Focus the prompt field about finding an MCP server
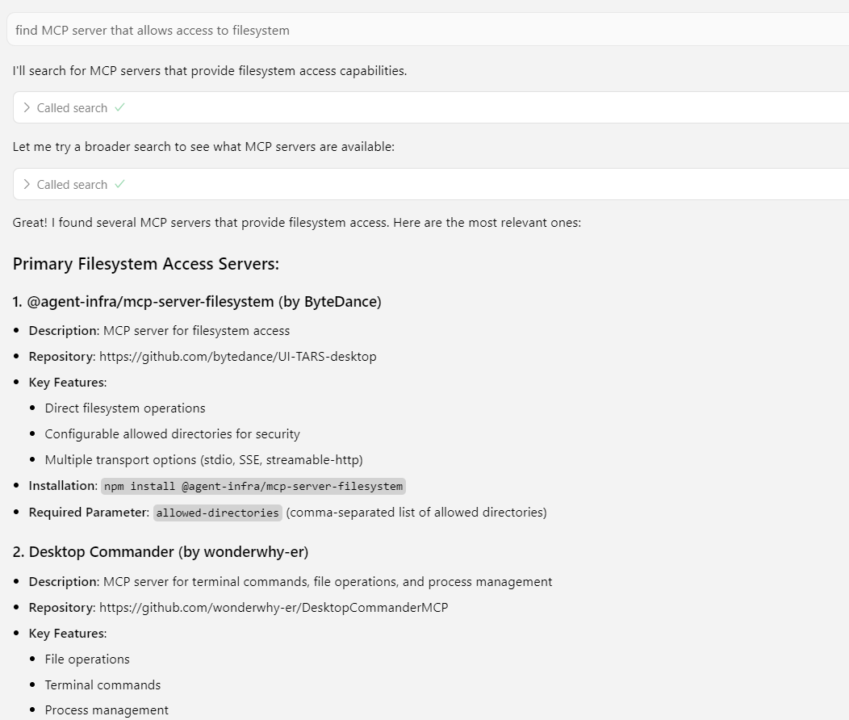 pos(404,30)
